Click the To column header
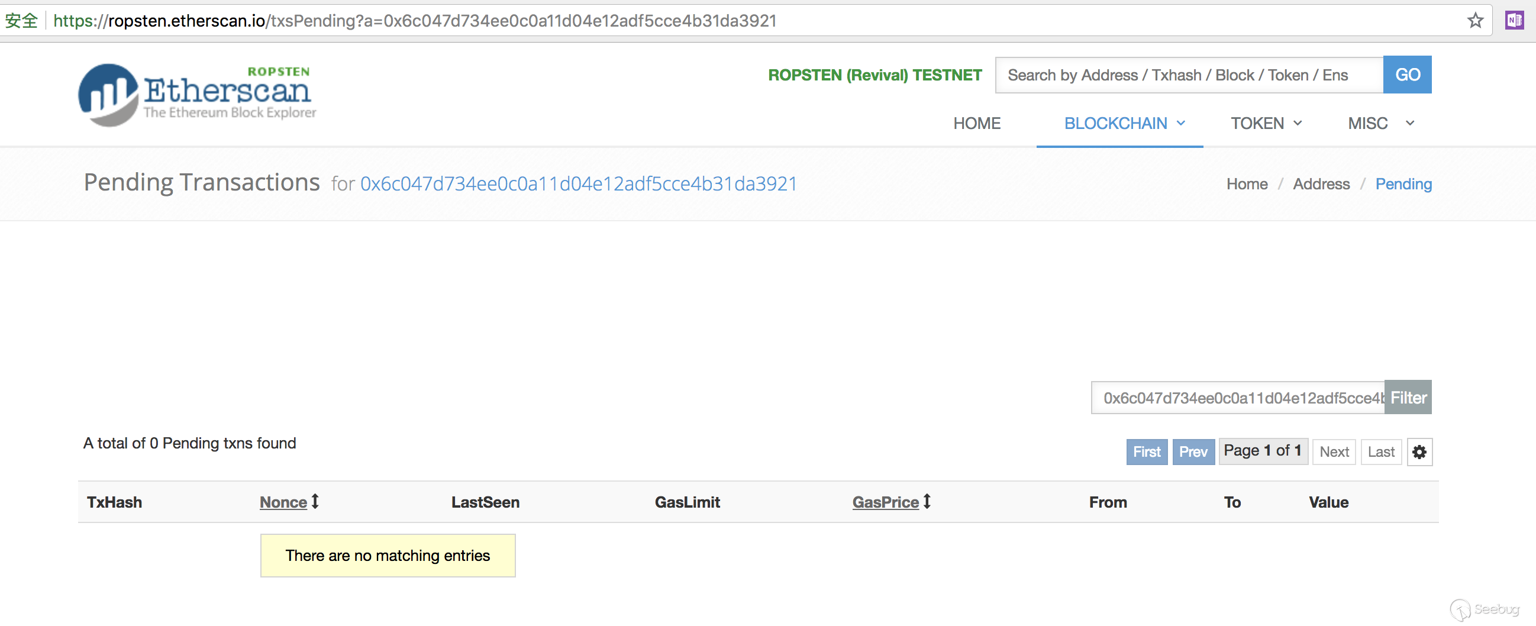Viewport: 1536px width, 626px height. (1232, 502)
